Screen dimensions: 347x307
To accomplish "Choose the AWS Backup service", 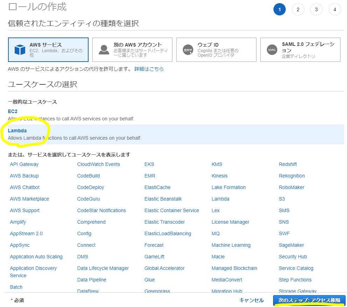I will pos(25,176).
